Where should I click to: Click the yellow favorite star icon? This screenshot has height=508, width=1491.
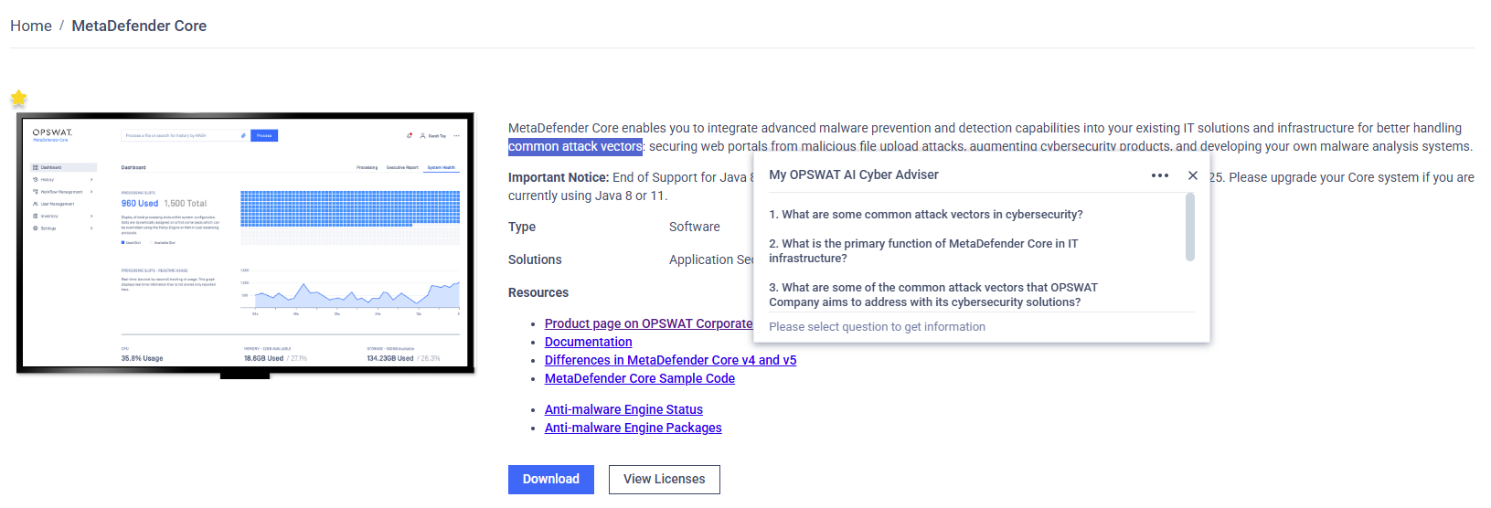(18, 98)
